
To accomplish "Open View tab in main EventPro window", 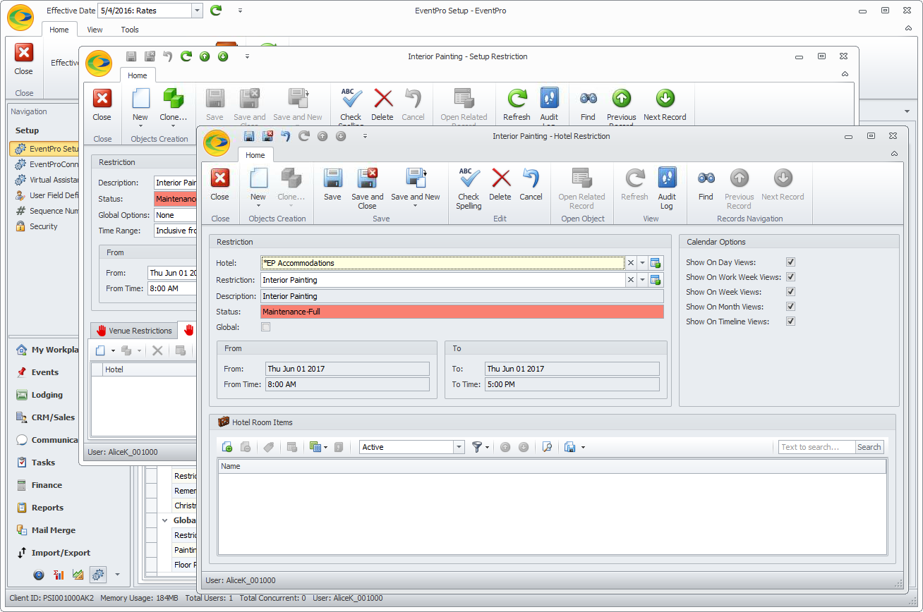I will [95, 30].
